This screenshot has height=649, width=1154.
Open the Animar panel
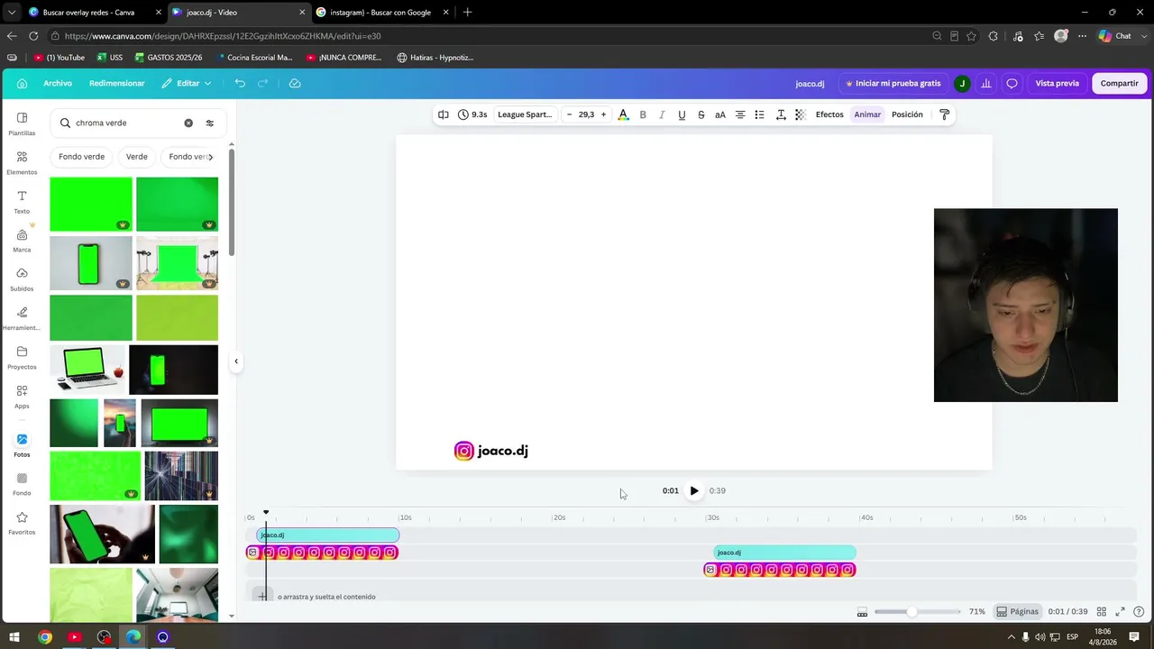click(867, 114)
